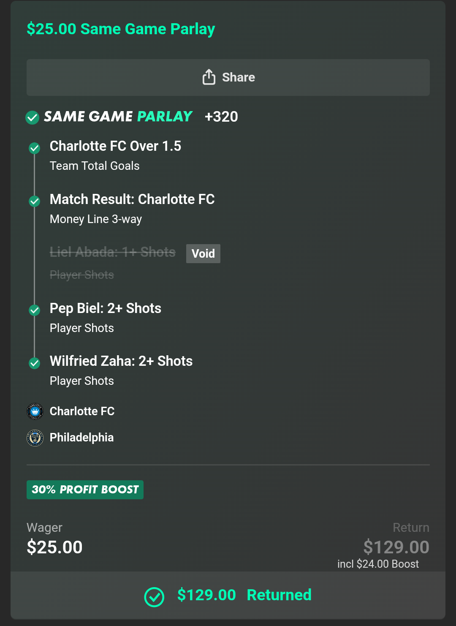Viewport: 456px width, 626px height.
Task: Click the Same Game Parlay green checkmark
Action: point(33,117)
